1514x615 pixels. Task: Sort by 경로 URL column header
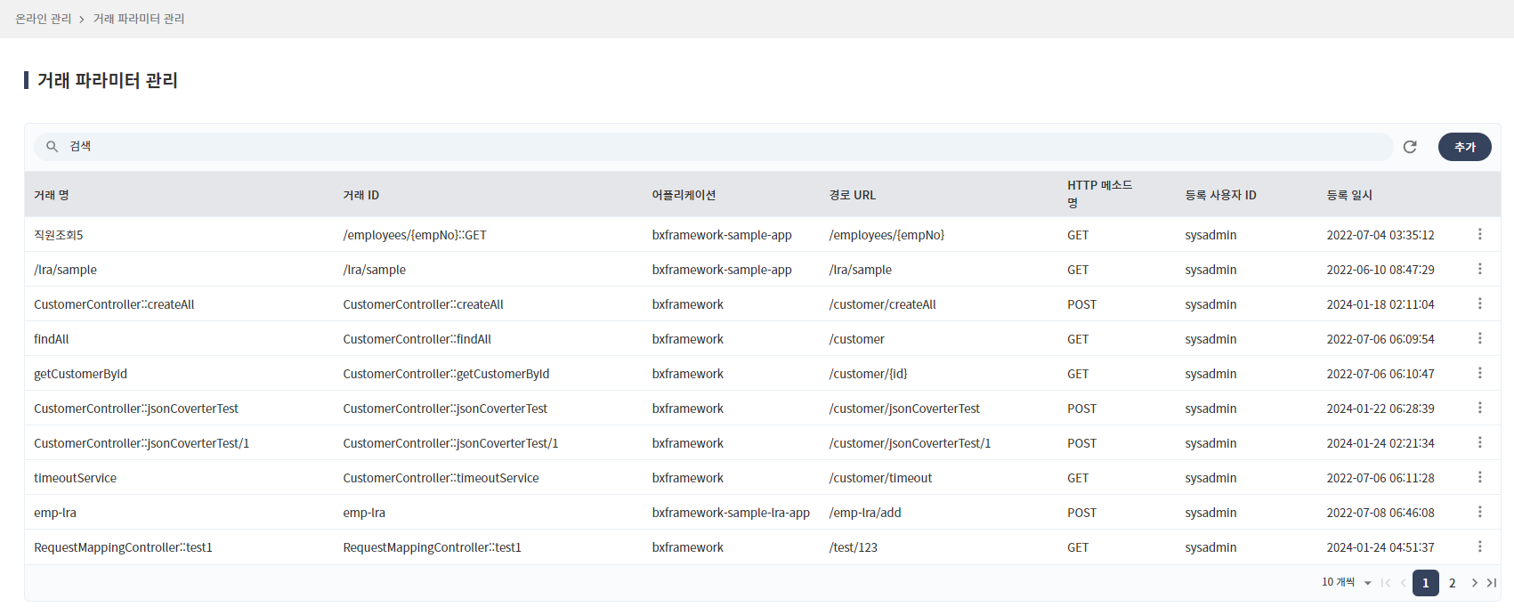pyautogui.click(x=853, y=195)
